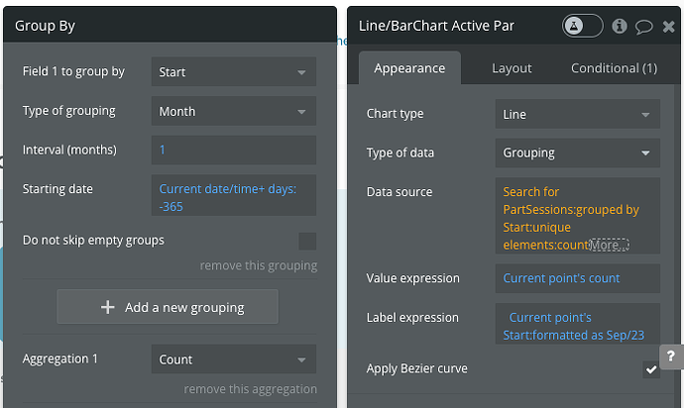Screen dimensions: 684x408
Task: Open Field 1 to group by dropdown
Action: coord(234,72)
